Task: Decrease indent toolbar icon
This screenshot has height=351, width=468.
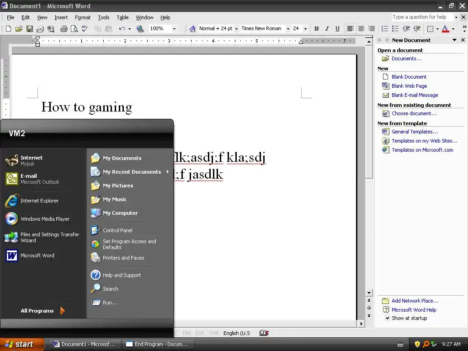Action: pyautogui.click(x=406, y=29)
